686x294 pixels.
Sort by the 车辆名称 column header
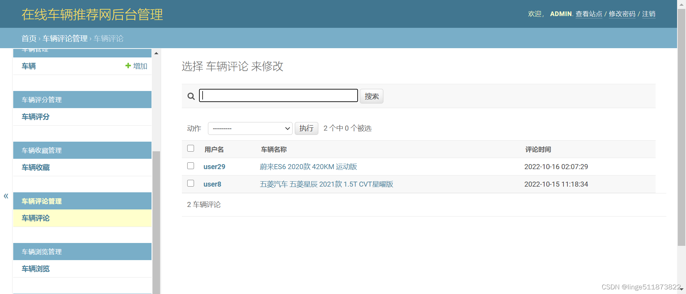[x=274, y=149]
